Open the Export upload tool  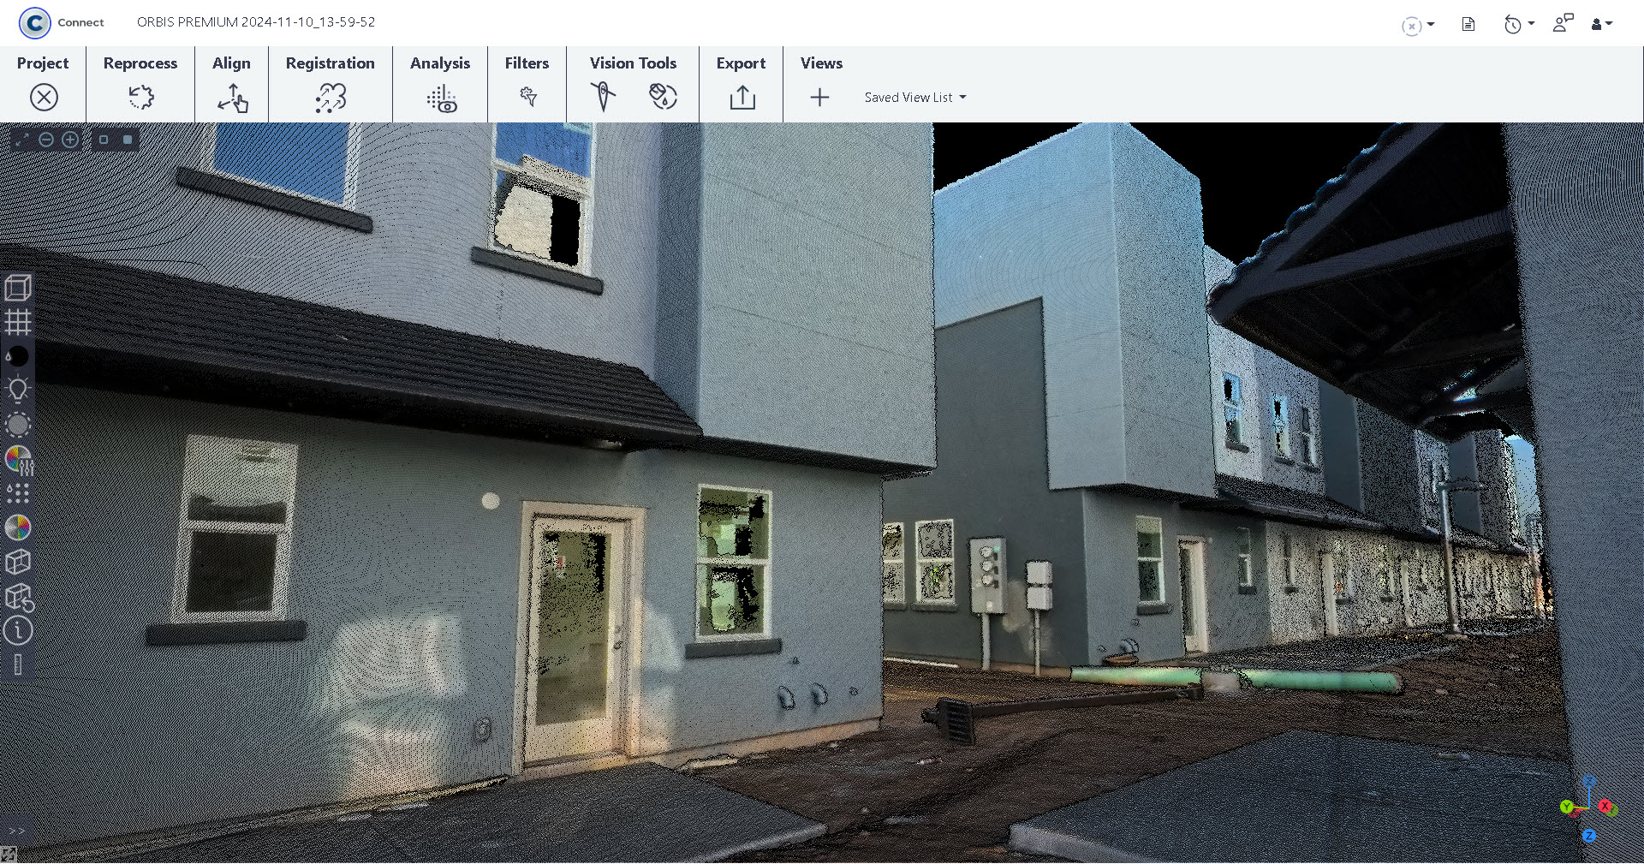740,97
